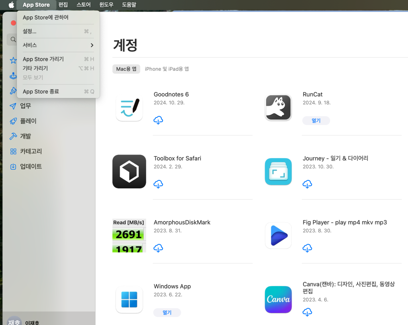Click the RunCat app icon
Viewport: 408px width, 325px height.
point(278,108)
